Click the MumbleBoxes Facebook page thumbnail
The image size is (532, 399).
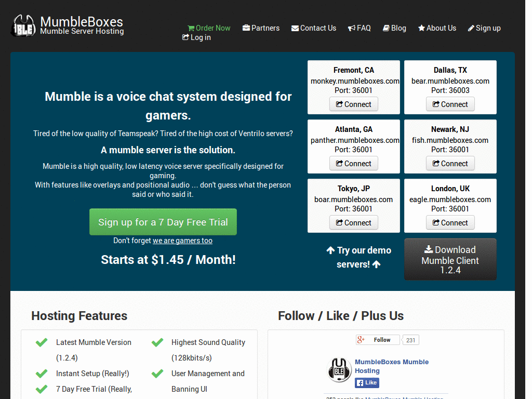click(x=339, y=370)
